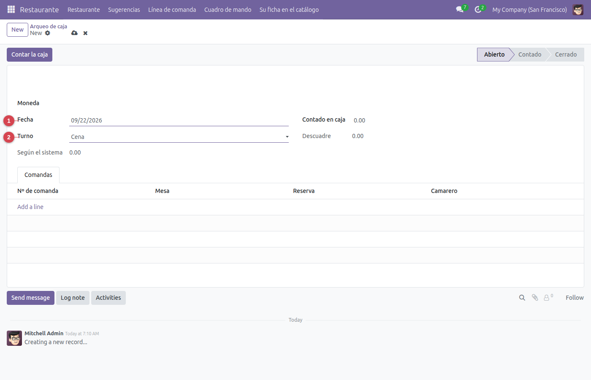Screen dimensions: 591x380
Task: Open the Línea de comanda menu
Action: point(172,9)
